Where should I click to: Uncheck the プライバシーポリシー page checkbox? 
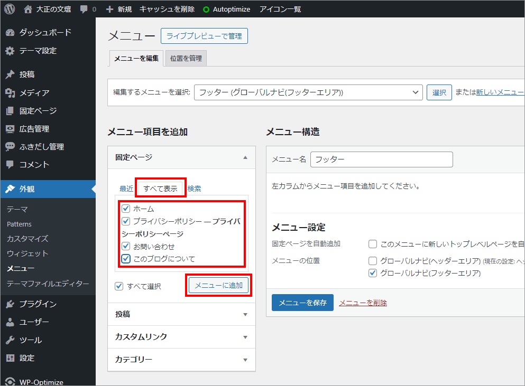pos(126,221)
